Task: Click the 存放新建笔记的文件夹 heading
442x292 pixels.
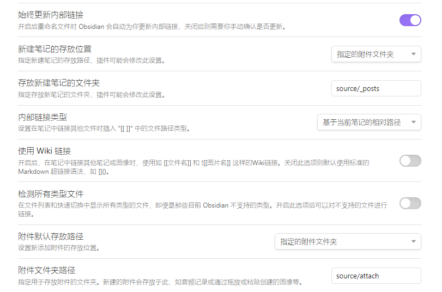Action: click(59, 83)
